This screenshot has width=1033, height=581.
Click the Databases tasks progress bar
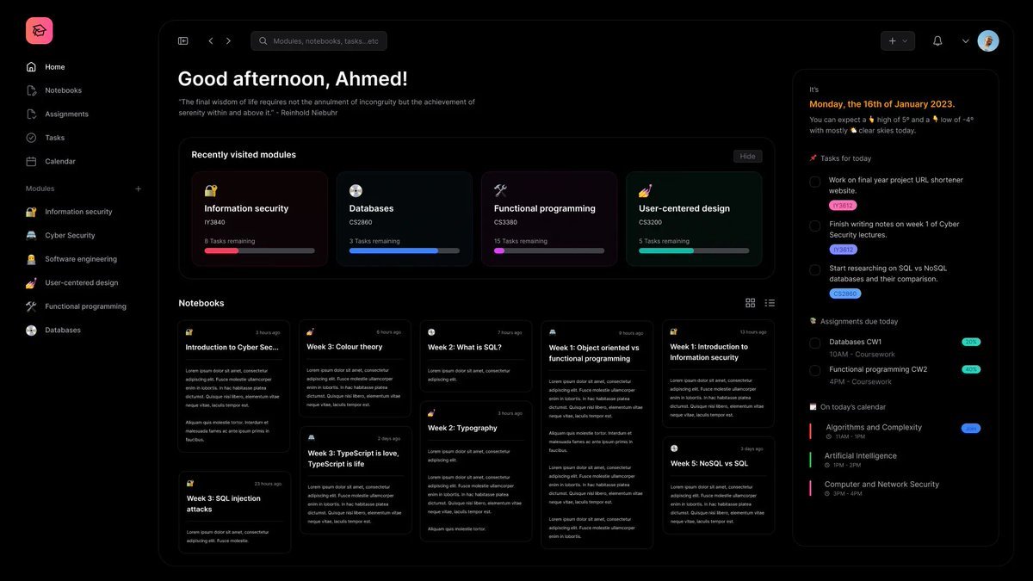point(405,250)
